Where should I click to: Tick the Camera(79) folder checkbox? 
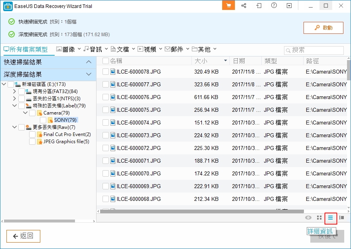32,113
